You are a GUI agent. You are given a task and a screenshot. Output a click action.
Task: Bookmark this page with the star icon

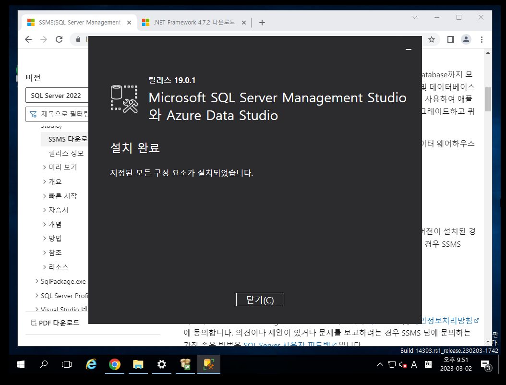(x=432, y=39)
